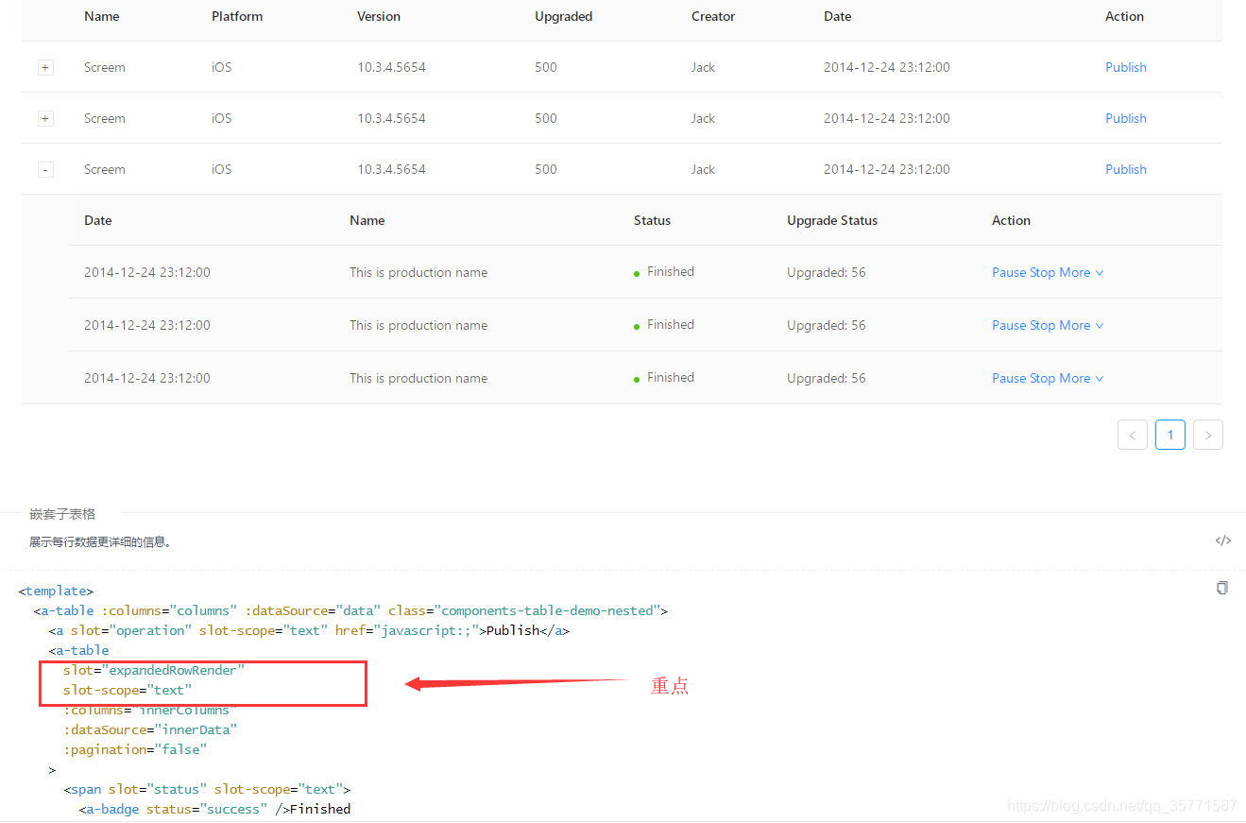Click the Platform column header
Image resolution: width=1246 pixels, height=823 pixels.
tap(237, 16)
